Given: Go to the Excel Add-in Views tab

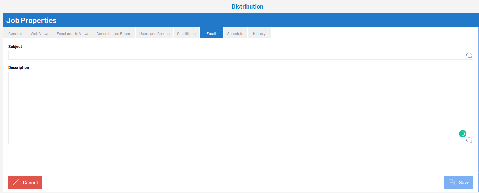Looking at the screenshot, I should [x=73, y=34].
